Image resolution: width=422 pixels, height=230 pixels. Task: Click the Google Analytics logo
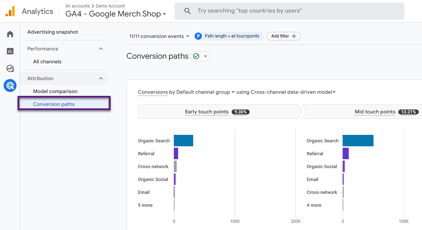click(x=10, y=11)
